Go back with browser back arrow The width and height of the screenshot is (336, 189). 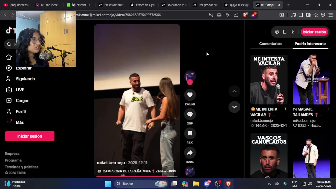click(x=6, y=15)
